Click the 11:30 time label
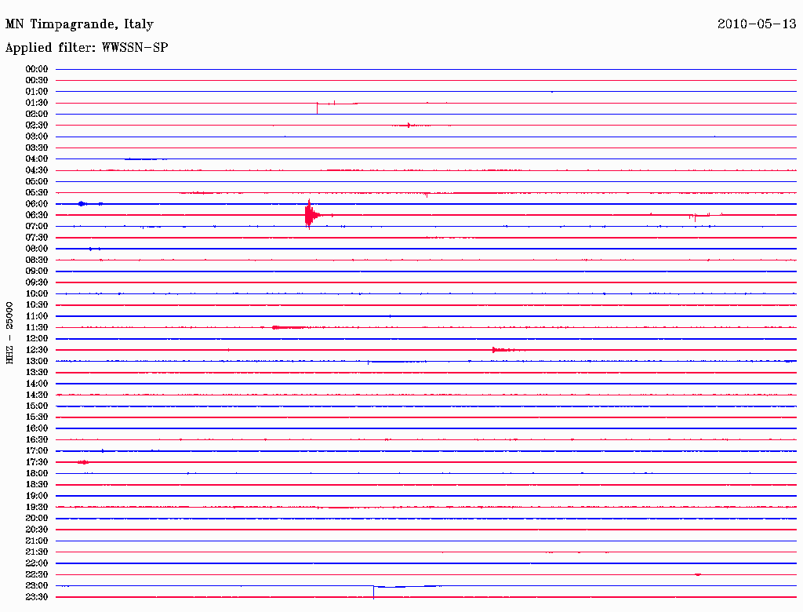Viewport: 803px width, 612px height. [37, 327]
